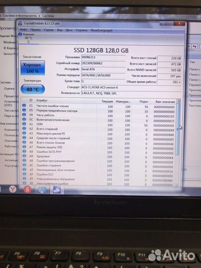Viewport: 201px width, 268px height.
Task: Click the attribute list scrollbar down arrow
Action: (x=176, y=185)
